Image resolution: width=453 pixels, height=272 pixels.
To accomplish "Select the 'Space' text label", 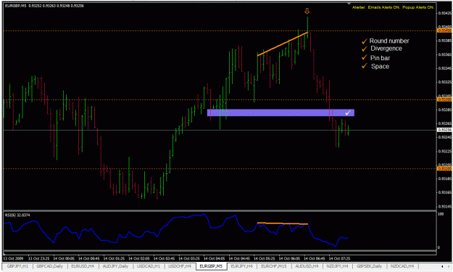I will (x=380, y=66).
